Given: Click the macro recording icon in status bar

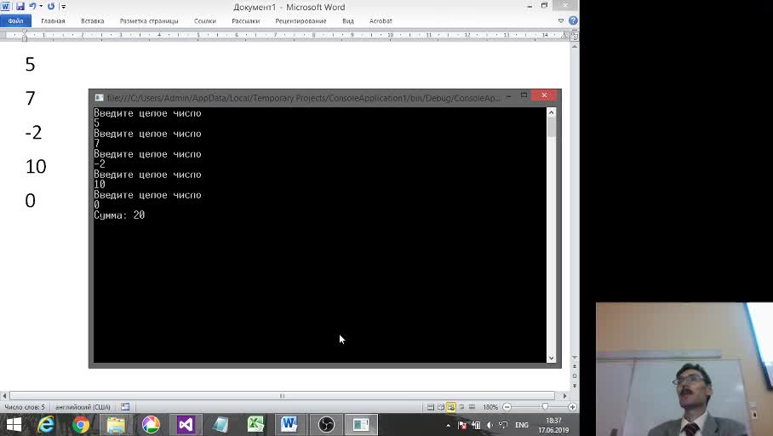Looking at the screenshot, I should pos(125,407).
